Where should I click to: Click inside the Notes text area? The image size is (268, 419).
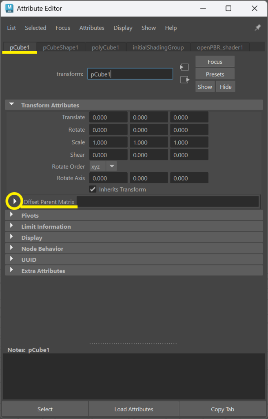134,376
